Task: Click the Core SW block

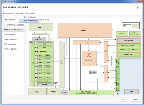Action: [89, 58]
